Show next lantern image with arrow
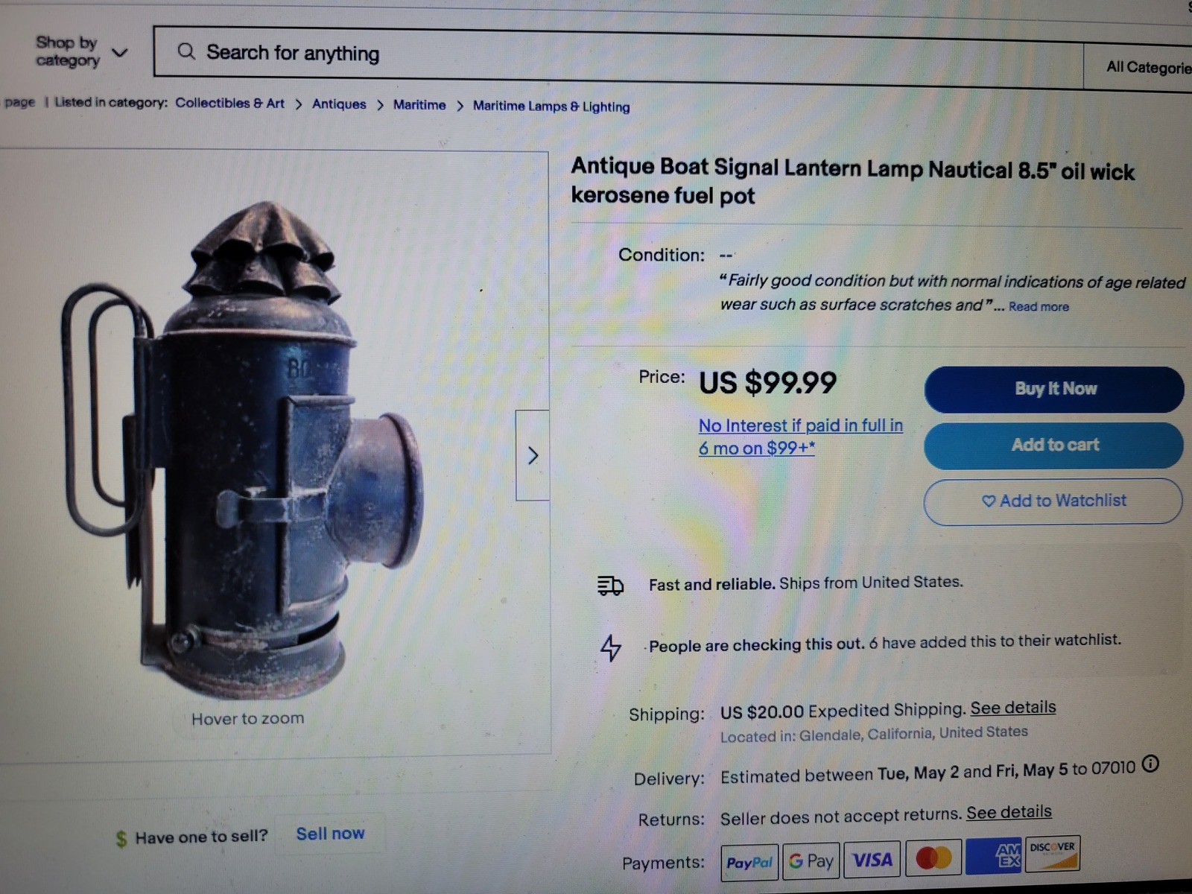The width and height of the screenshot is (1192, 894). tap(533, 455)
